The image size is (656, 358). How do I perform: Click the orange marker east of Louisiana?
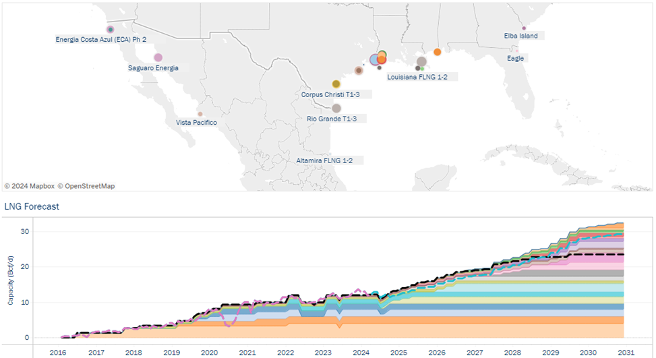tap(437, 52)
